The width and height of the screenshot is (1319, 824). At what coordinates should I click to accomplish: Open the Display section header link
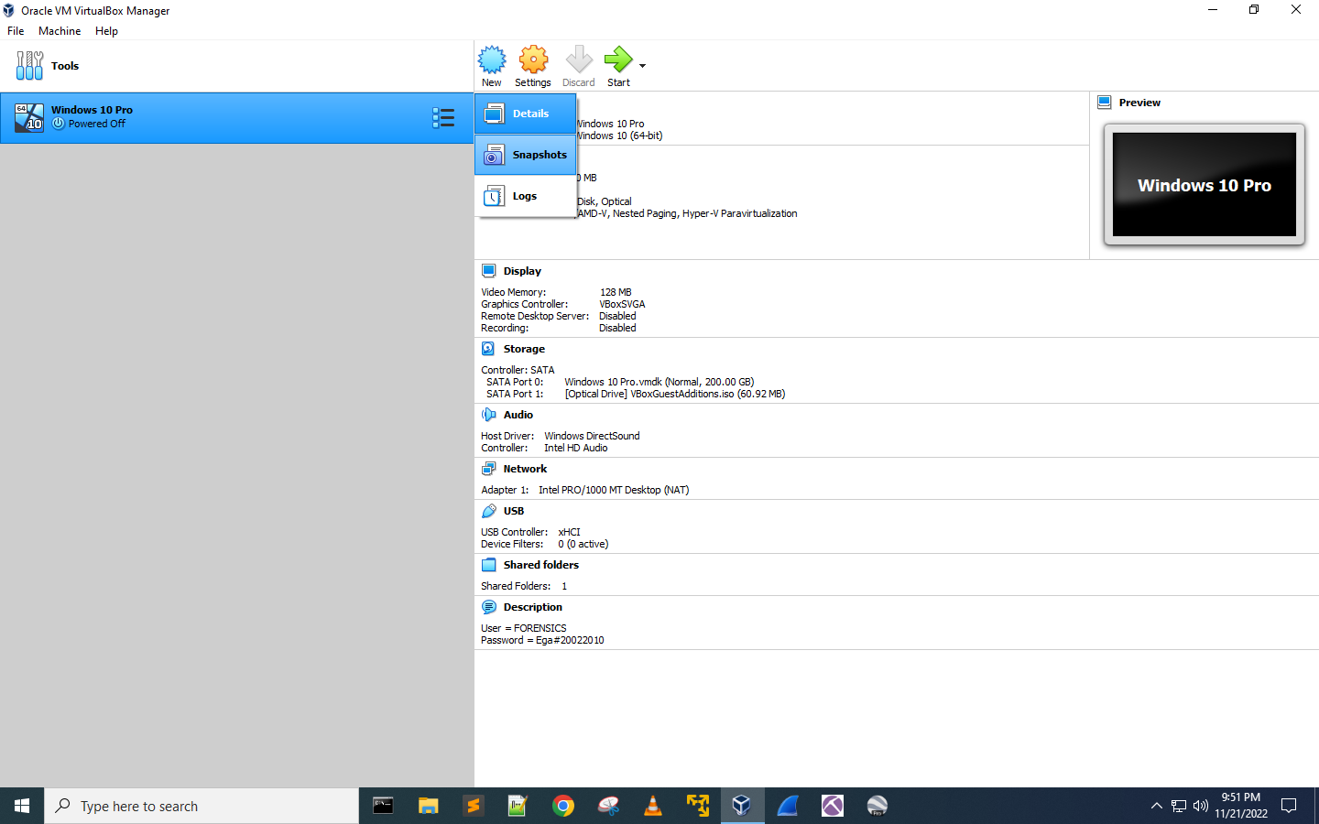[x=522, y=271]
